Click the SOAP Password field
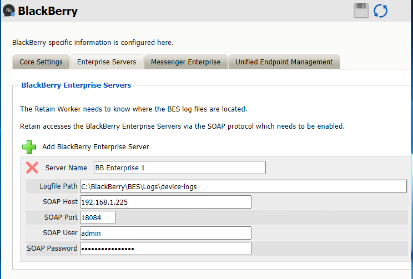 pos(165,248)
